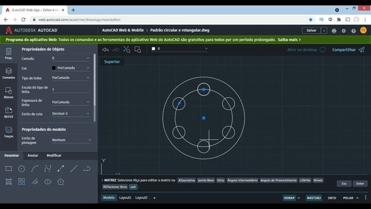Bookmark page with the star icon

pyautogui.click(x=311, y=20)
